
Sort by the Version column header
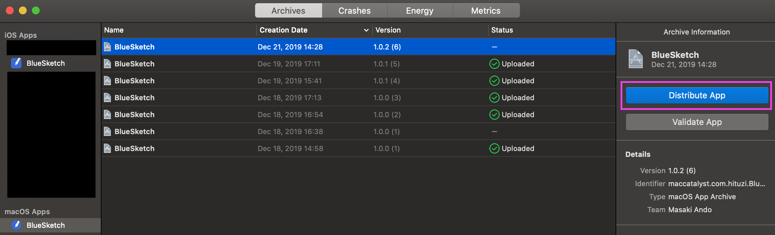coord(388,30)
